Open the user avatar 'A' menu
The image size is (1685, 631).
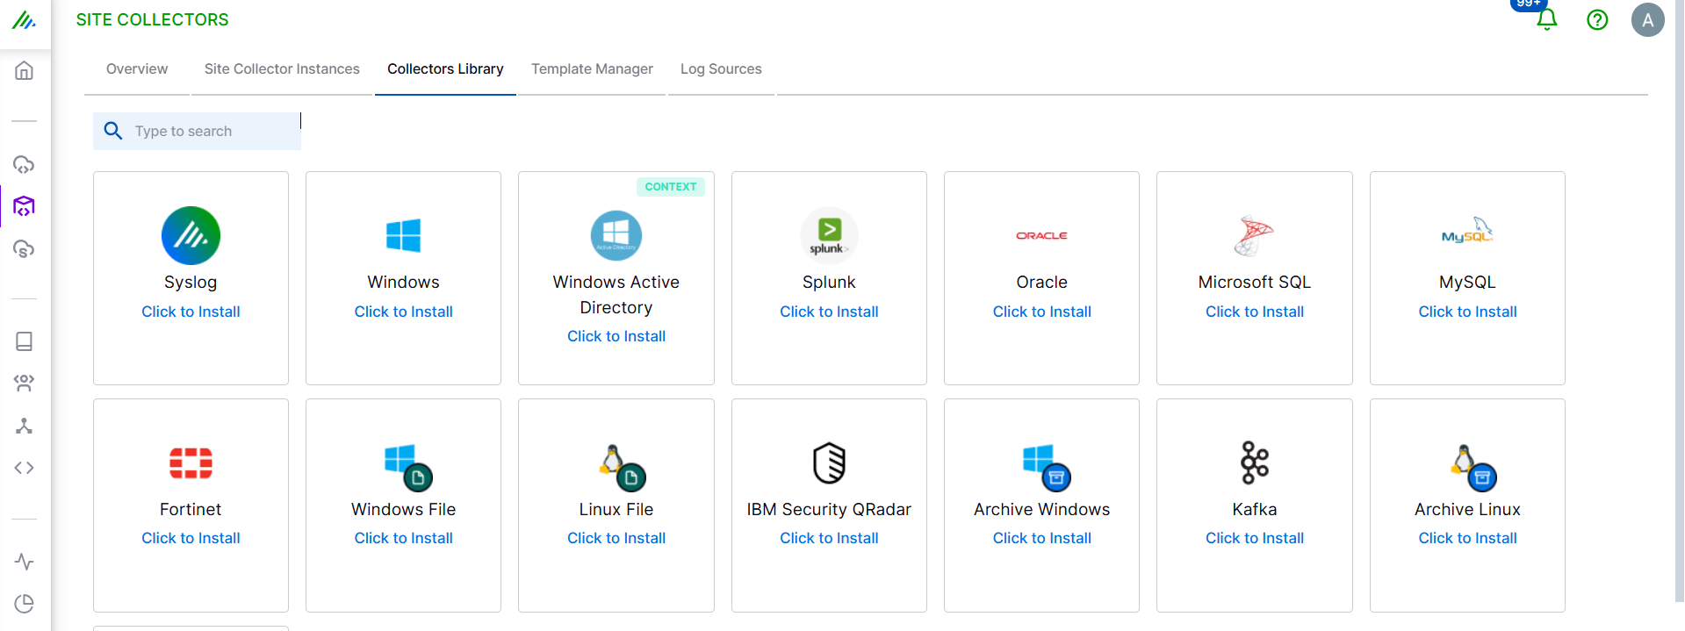[1647, 19]
